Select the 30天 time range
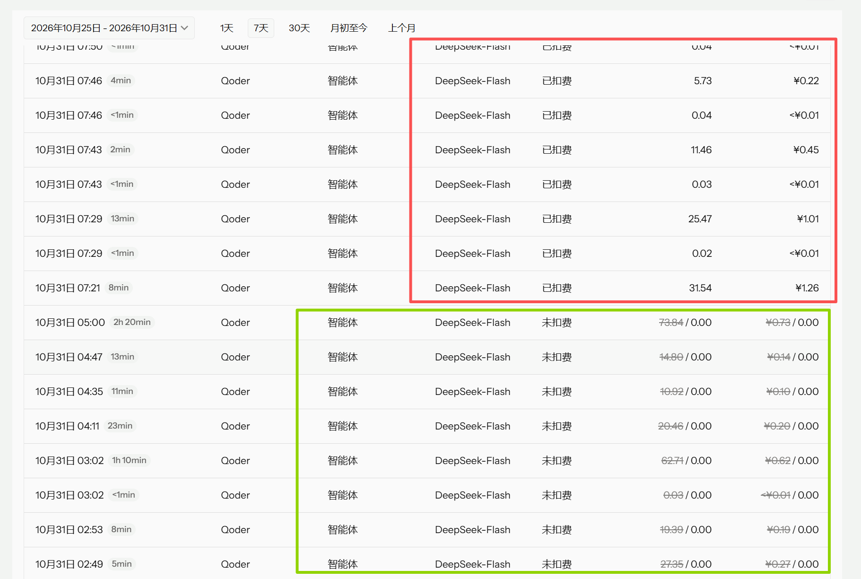Screen dimensions: 861x579 (299, 28)
